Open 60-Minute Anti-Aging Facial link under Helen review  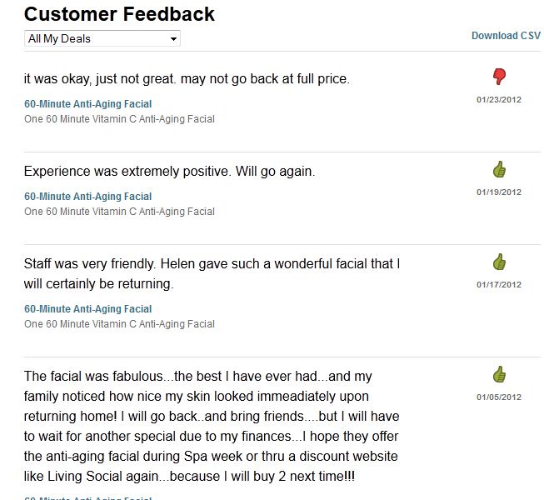point(87,309)
